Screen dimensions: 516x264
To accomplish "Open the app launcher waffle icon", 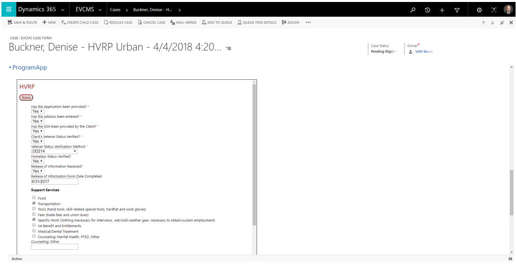I will click(x=9, y=9).
